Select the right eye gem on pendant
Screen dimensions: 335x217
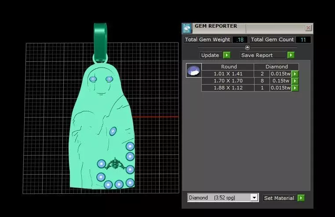(109, 79)
